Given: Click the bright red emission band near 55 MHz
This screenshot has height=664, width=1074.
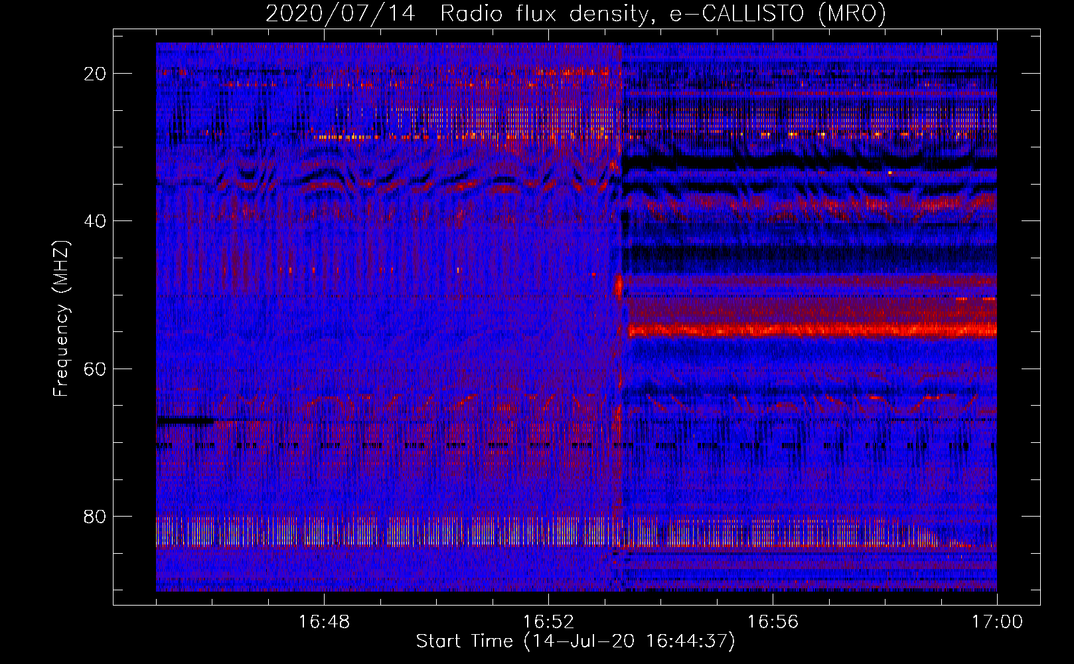Looking at the screenshot, I should coord(812,329).
